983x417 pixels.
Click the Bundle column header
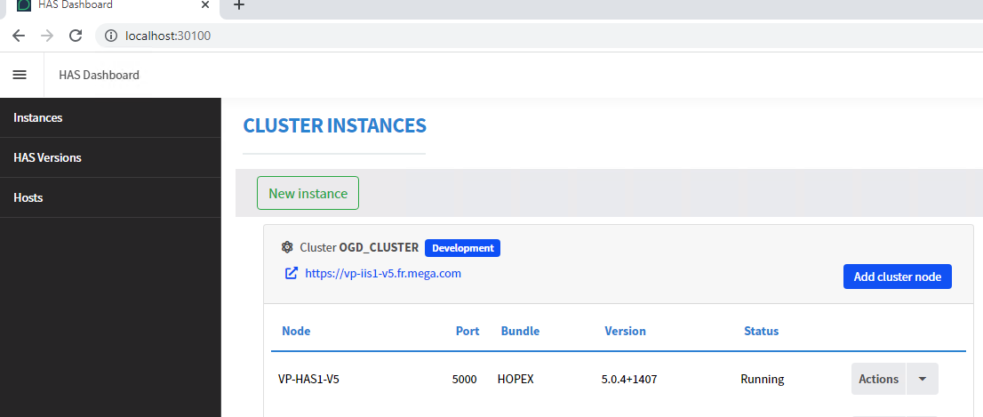point(520,331)
